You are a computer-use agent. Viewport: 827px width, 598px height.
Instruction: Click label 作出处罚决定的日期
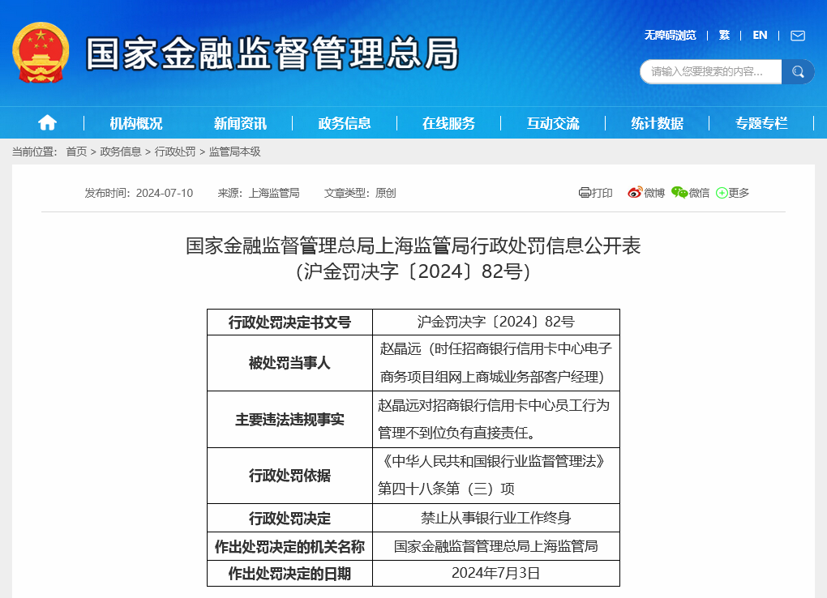click(x=289, y=574)
